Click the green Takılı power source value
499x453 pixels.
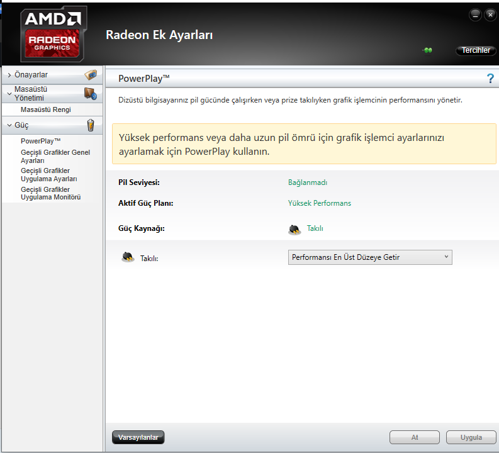[x=315, y=228]
